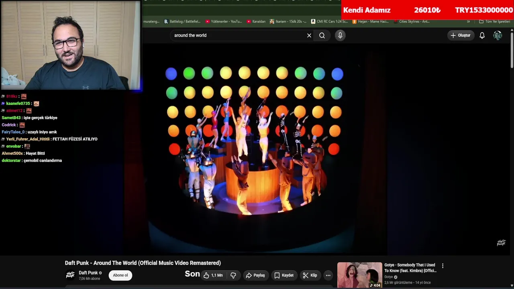Image resolution: width=514 pixels, height=289 pixels.
Task: Save the video with Kaydet
Action: click(x=284, y=275)
